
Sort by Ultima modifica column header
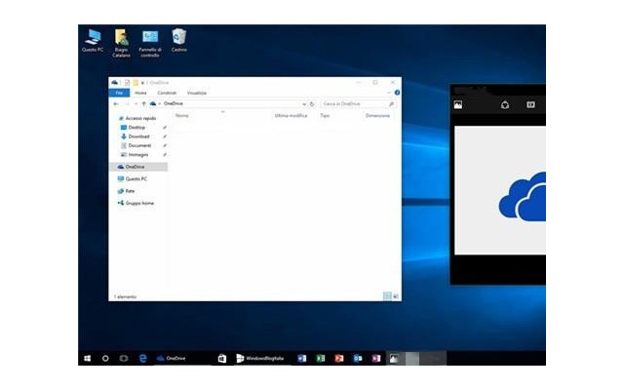pyautogui.click(x=291, y=115)
